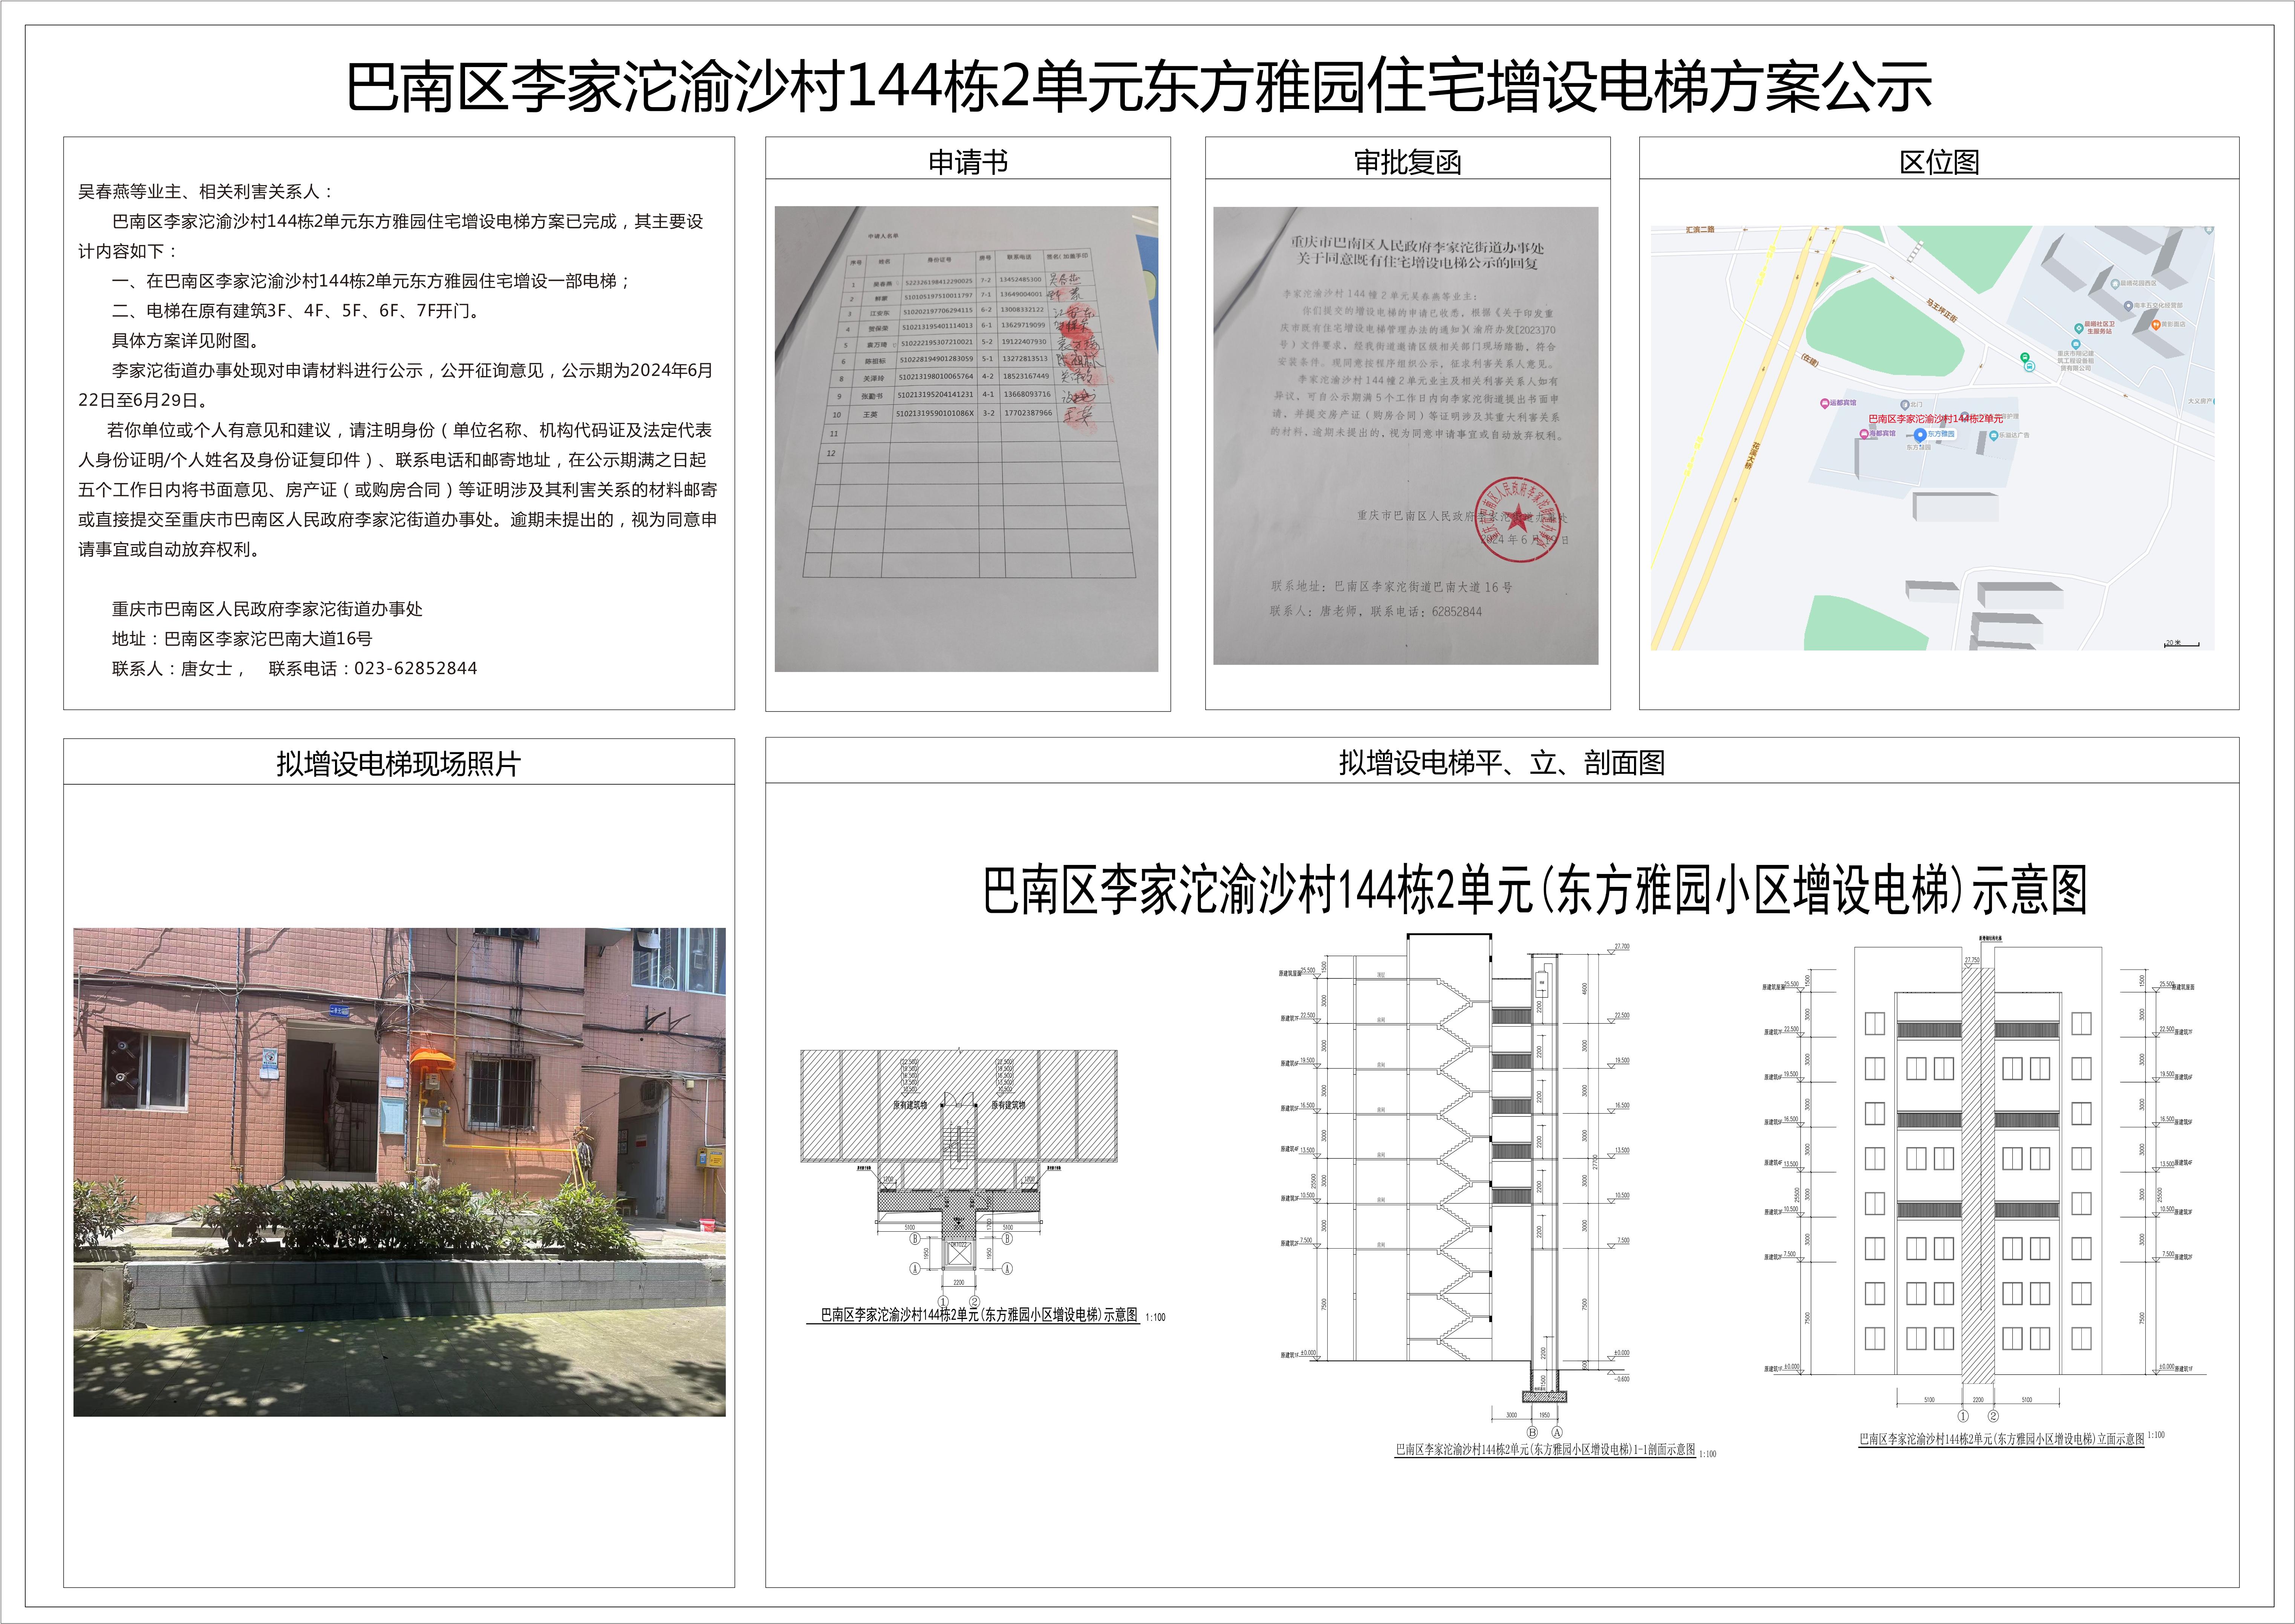Screen dimensions: 2295x1624
Task: Click the 大义房产 label at map edge
Action: click(2200, 401)
